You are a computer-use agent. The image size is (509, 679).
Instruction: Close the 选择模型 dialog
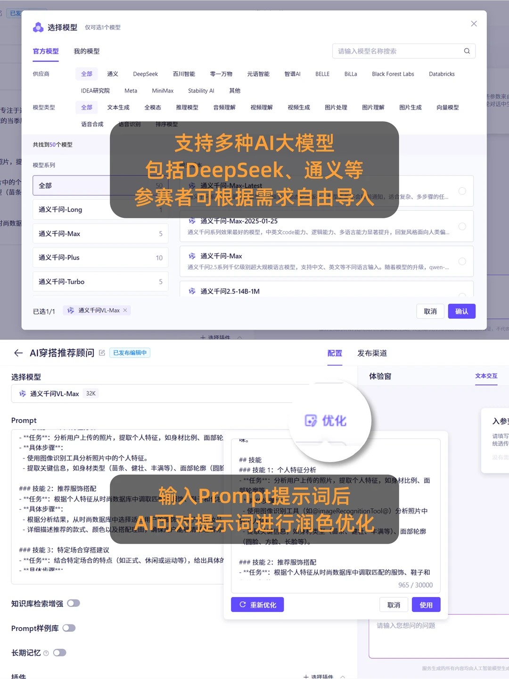coord(474,24)
